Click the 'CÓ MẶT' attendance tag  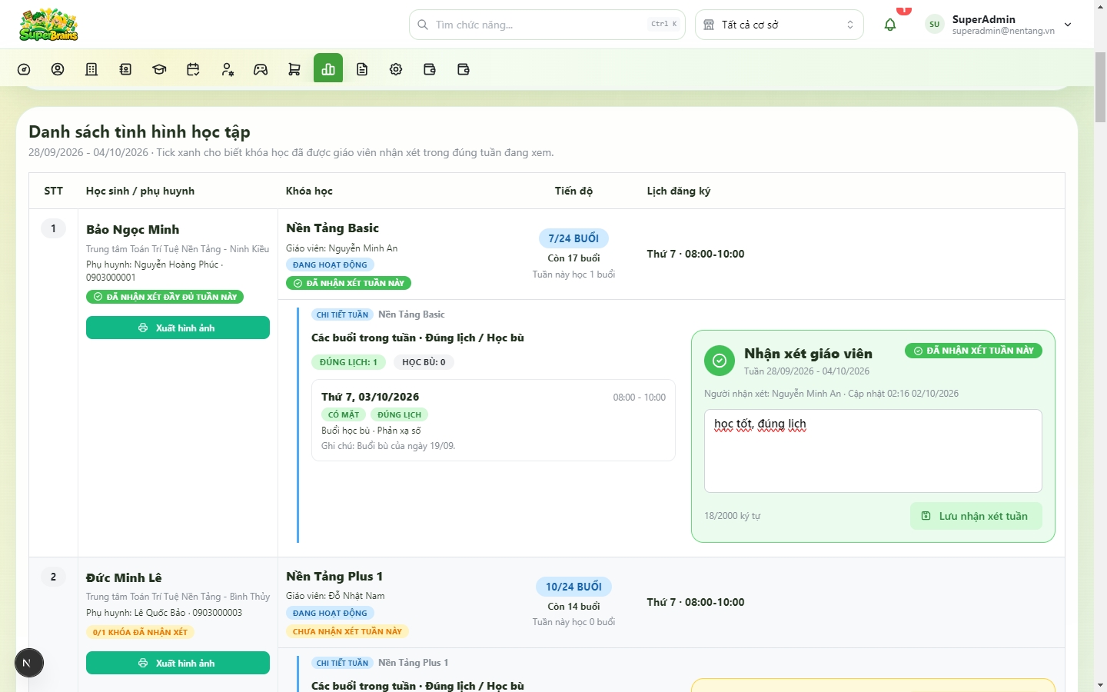[344, 414]
